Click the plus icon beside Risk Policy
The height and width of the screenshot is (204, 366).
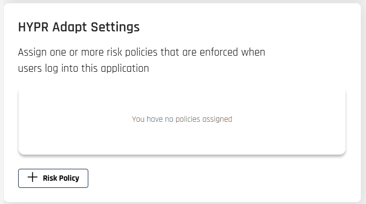click(x=32, y=178)
